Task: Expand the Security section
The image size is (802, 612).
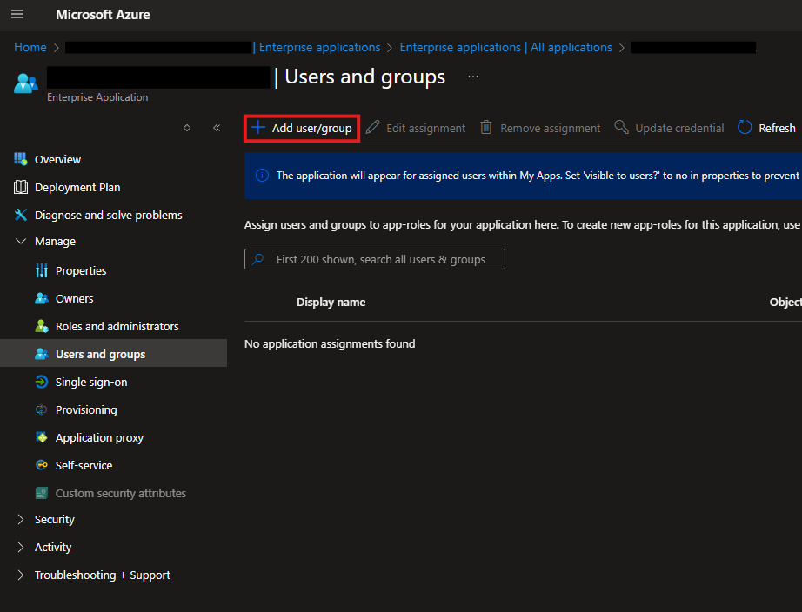Action: pyautogui.click(x=21, y=520)
